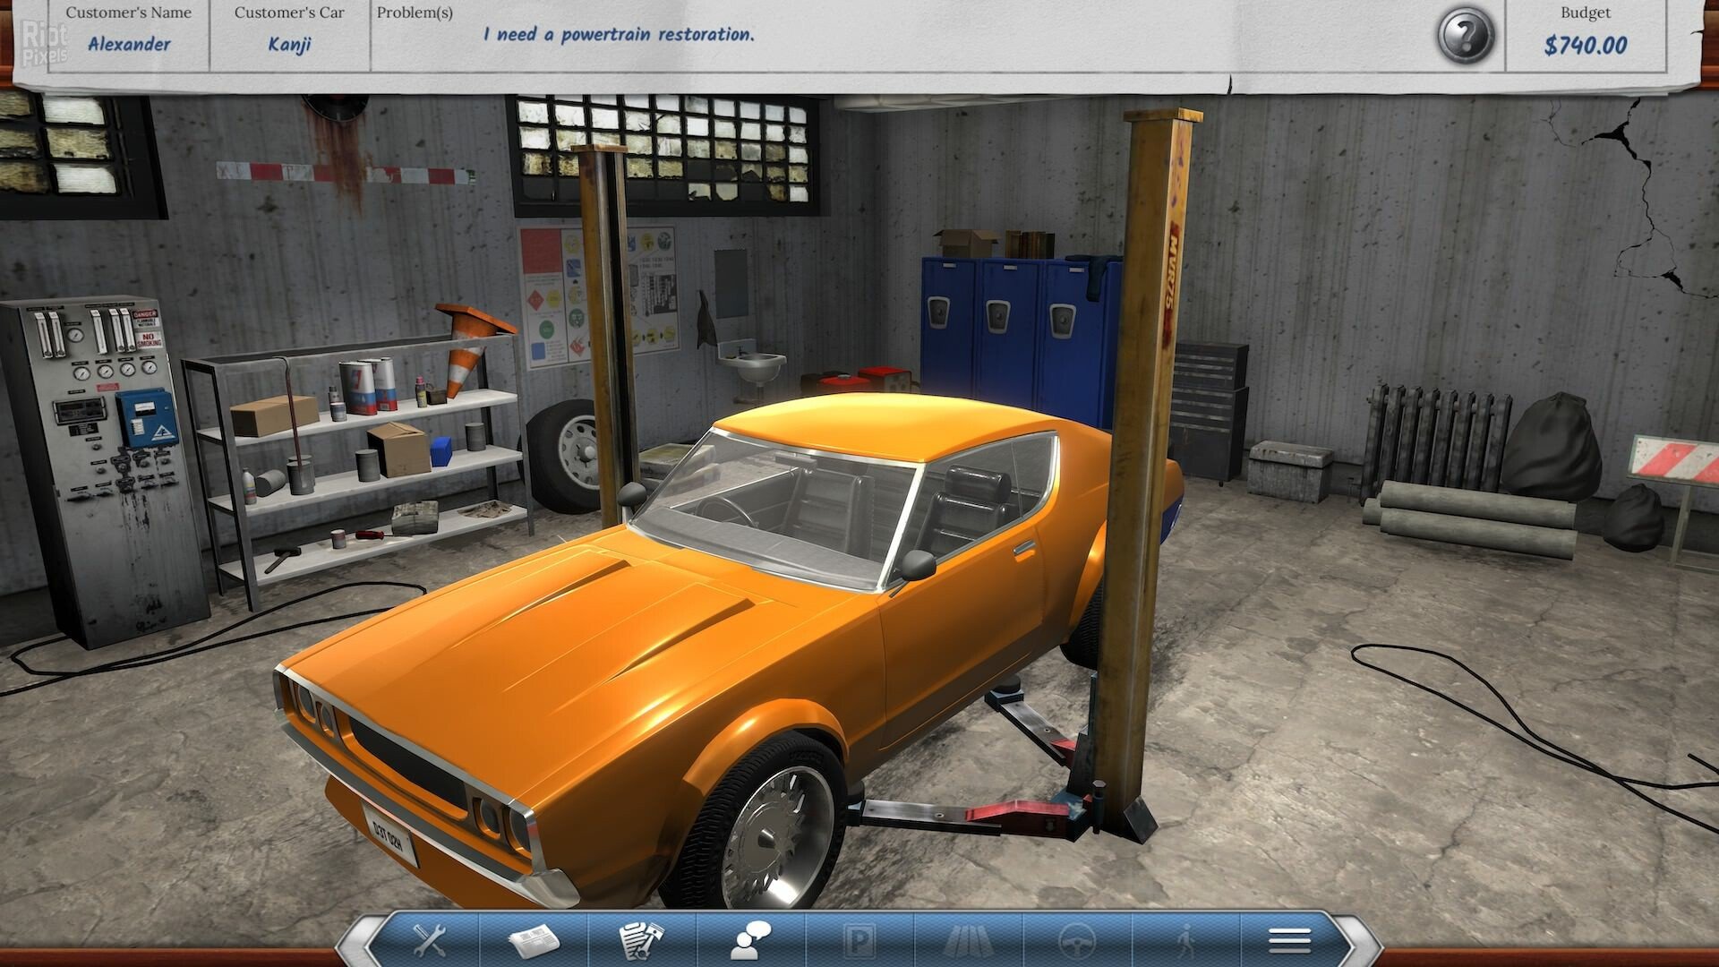Talk to the customer via chat bubble icon

coord(748,939)
